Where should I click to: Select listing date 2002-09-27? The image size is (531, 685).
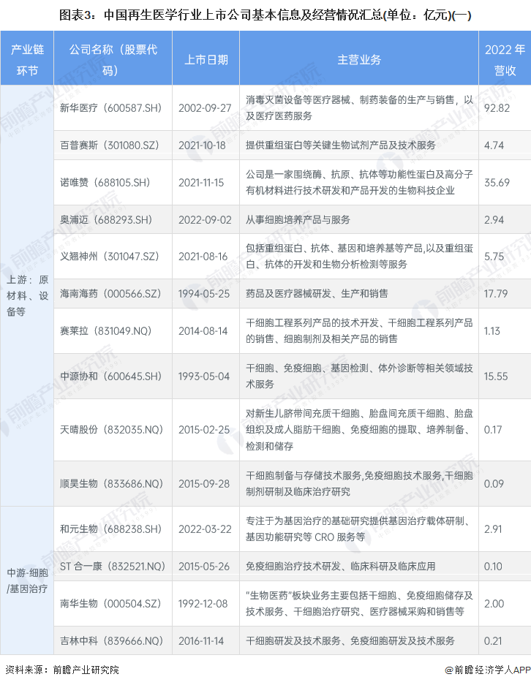(x=205, y=108)
